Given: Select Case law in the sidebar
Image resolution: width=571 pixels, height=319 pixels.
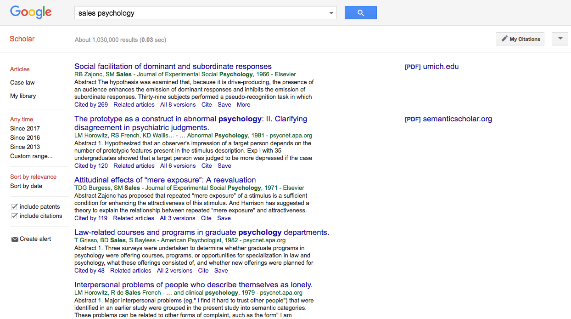Looking at the screenshot, I should [22, 83].
